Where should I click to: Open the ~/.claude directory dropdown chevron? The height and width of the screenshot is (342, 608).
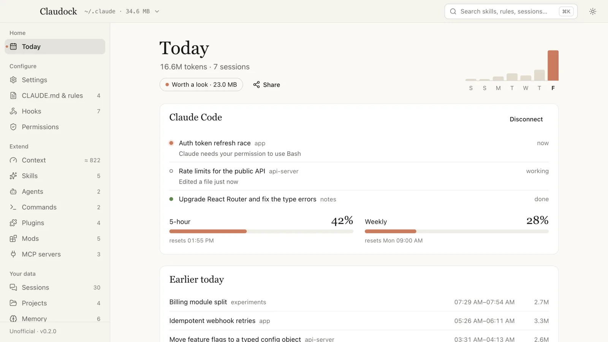pyautogui.click(x=157, y=11)
